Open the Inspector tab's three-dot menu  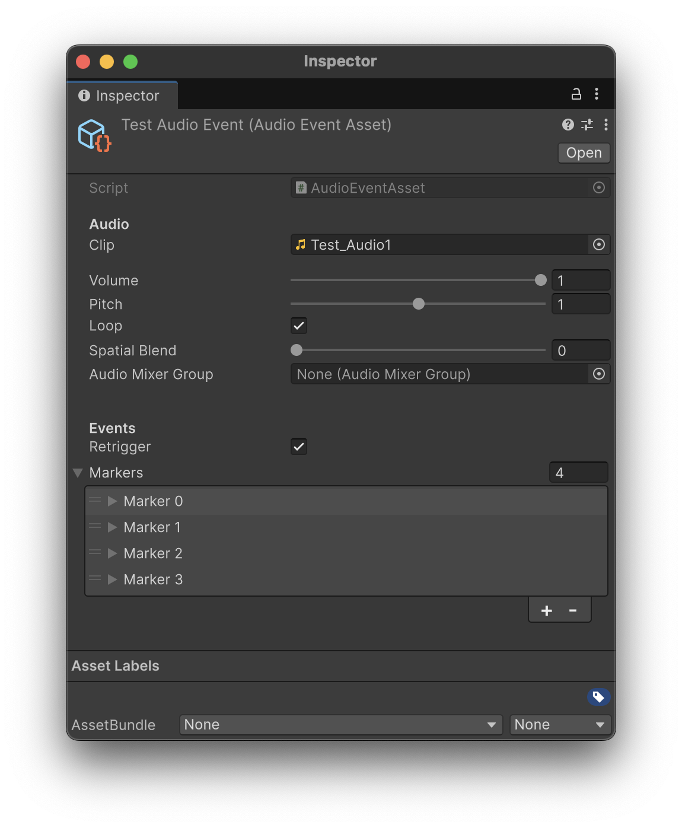(x=597, y=94)
